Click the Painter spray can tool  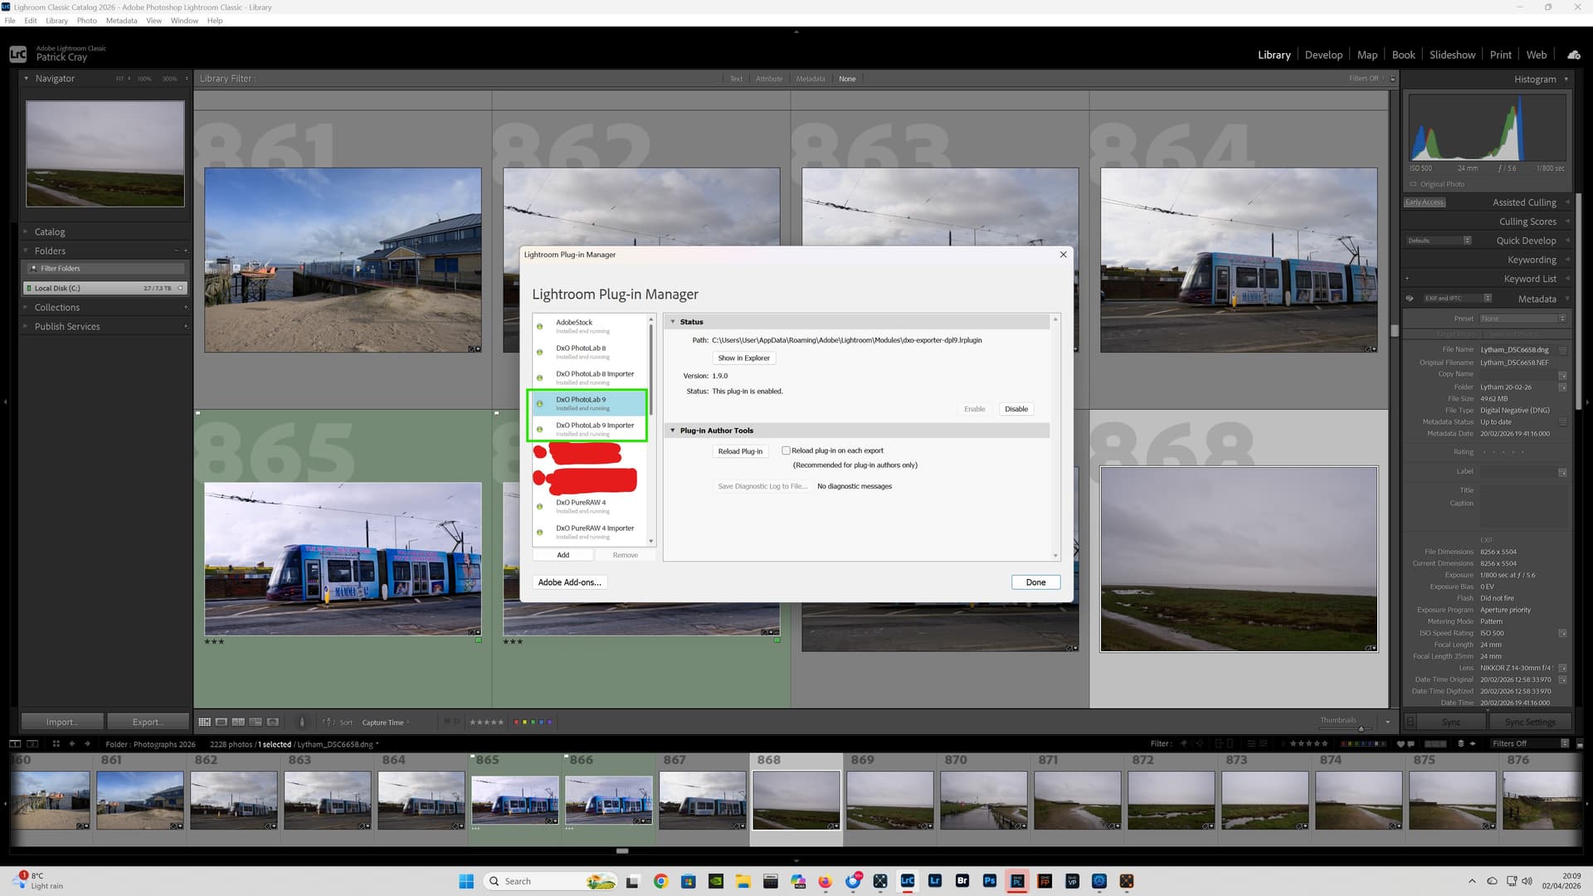click(302, 722)
